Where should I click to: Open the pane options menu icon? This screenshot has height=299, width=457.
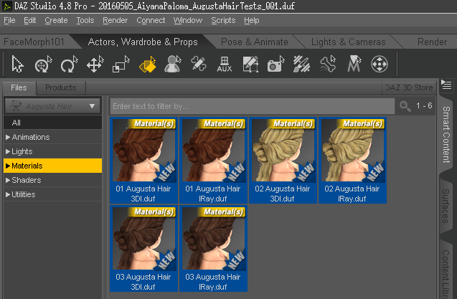point(446,85)
